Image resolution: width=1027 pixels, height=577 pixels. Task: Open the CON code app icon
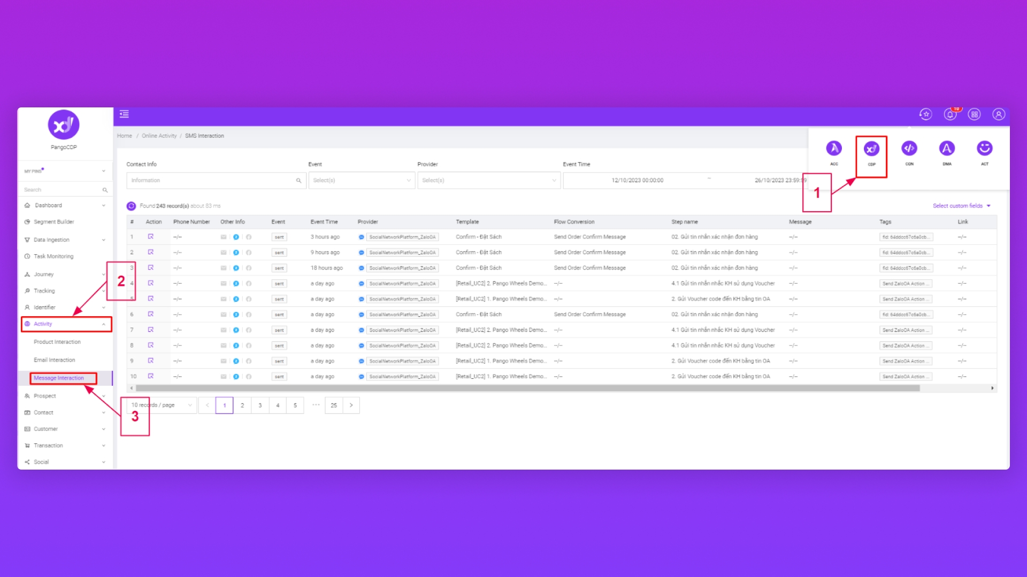click(x=909, y=149)
